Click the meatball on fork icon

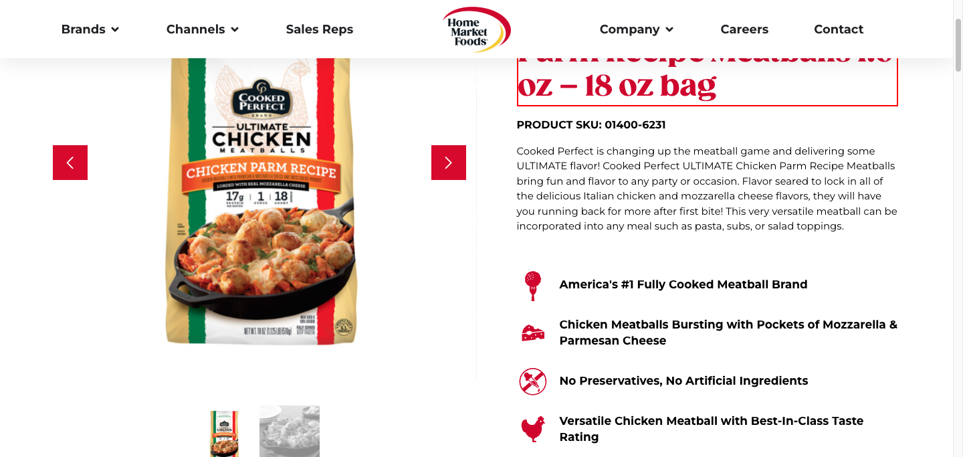click(533, 286)
